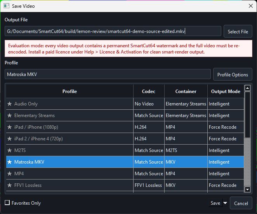Select the MP4 profile name
This screenshot has height=214, width=257.
pos(19,174)
